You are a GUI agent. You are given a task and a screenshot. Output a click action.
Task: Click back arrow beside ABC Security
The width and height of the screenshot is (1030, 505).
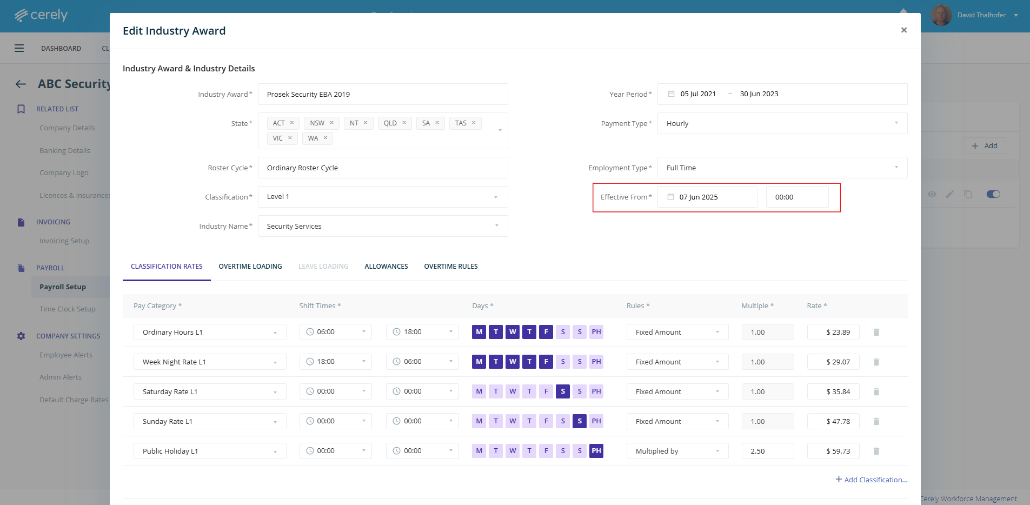pyautogui.click(x=21, y=84)
